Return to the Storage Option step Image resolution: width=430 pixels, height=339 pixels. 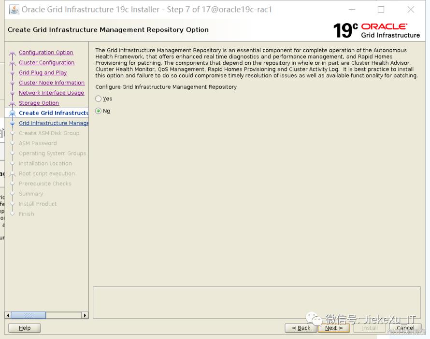[x=39, y=103]
